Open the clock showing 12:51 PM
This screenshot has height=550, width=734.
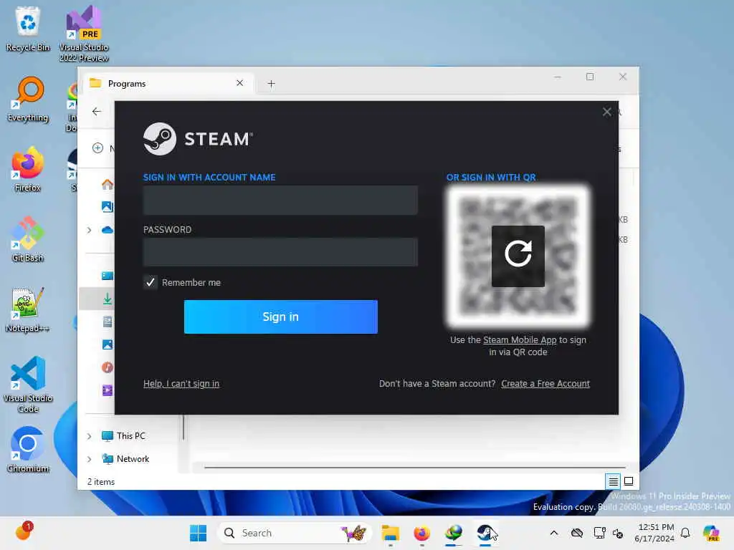(x=655, y=533)
